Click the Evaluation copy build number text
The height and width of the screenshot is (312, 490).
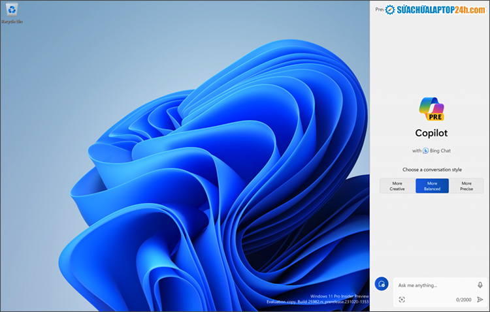316,302
